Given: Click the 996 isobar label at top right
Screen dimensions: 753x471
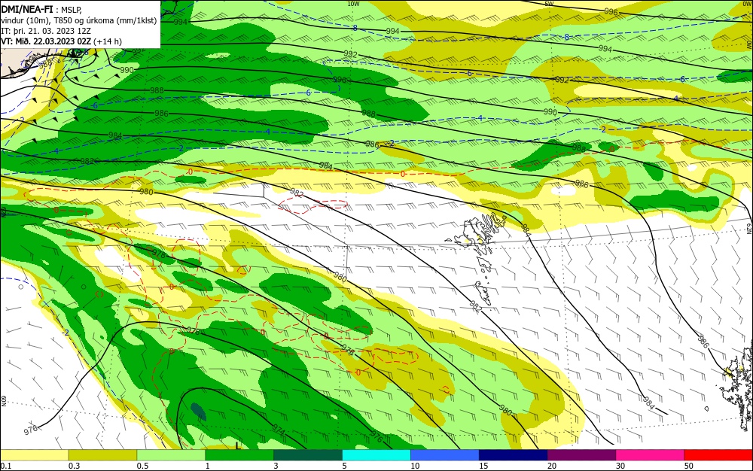Looking at the screenshot, I should click(611, 11).
